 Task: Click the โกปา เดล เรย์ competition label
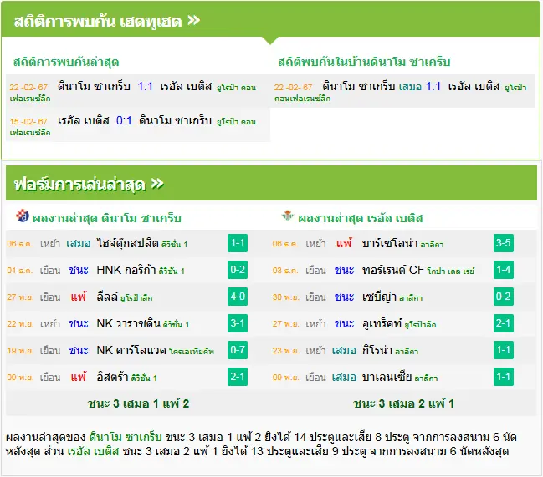tap(450, 271)
